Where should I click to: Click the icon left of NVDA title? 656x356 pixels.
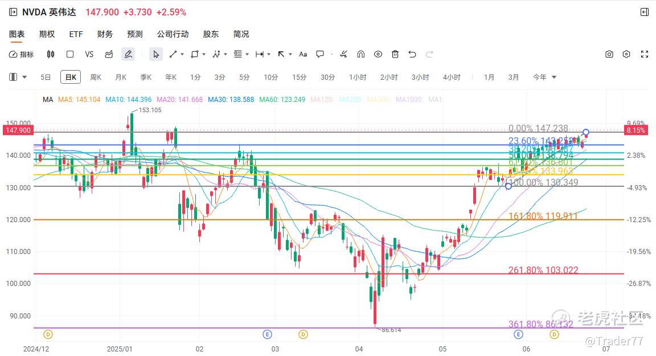13,12
